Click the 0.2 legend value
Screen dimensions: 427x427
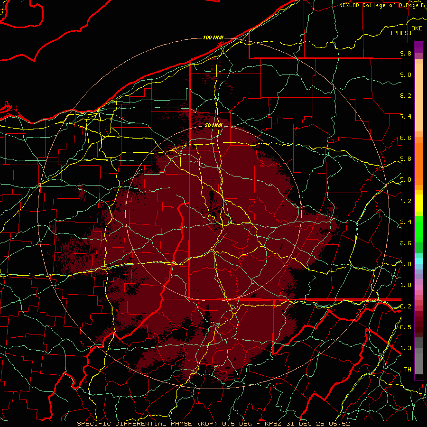pyautogui.click(x=406, y=306)
